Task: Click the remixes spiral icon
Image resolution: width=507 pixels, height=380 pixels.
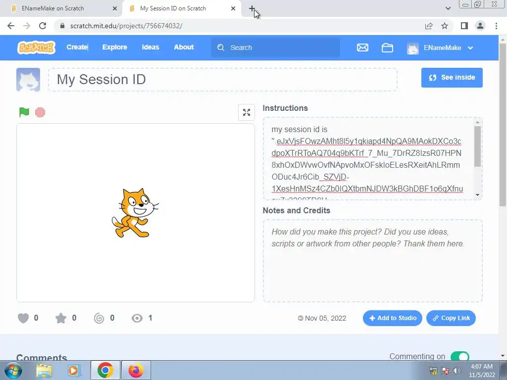Action: coord(99,318)
